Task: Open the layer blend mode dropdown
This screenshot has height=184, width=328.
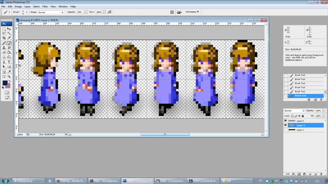Action: pos(294,111)
